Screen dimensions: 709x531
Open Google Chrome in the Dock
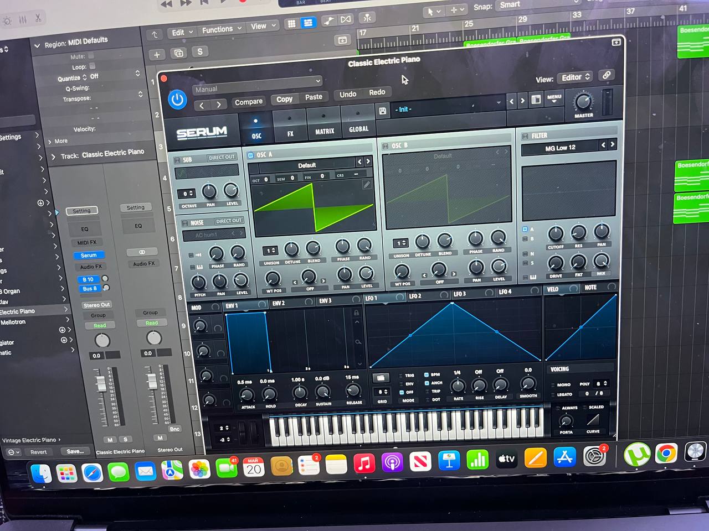tap(666, 453)
